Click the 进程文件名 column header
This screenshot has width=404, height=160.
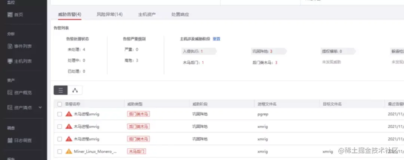point(267,104)
